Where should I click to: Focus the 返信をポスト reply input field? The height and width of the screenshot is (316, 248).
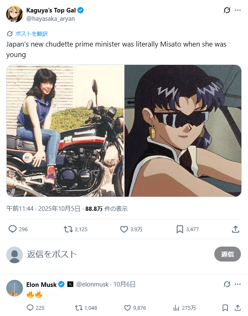119,254
